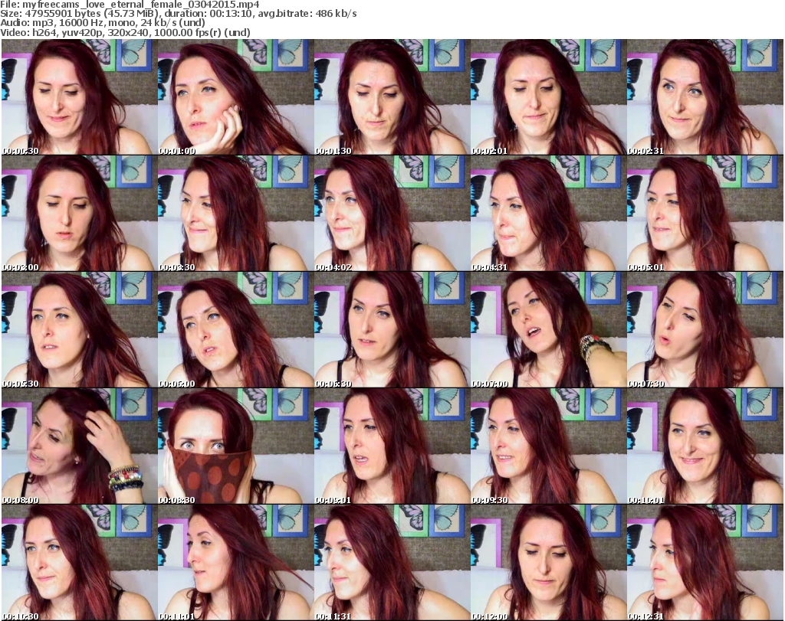Select the thumbnail marked 00:02:31

pos(705,97)
